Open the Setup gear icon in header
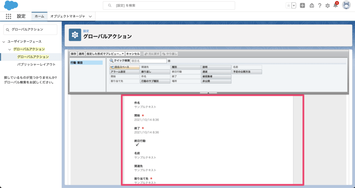 click(x=327, y=6)
